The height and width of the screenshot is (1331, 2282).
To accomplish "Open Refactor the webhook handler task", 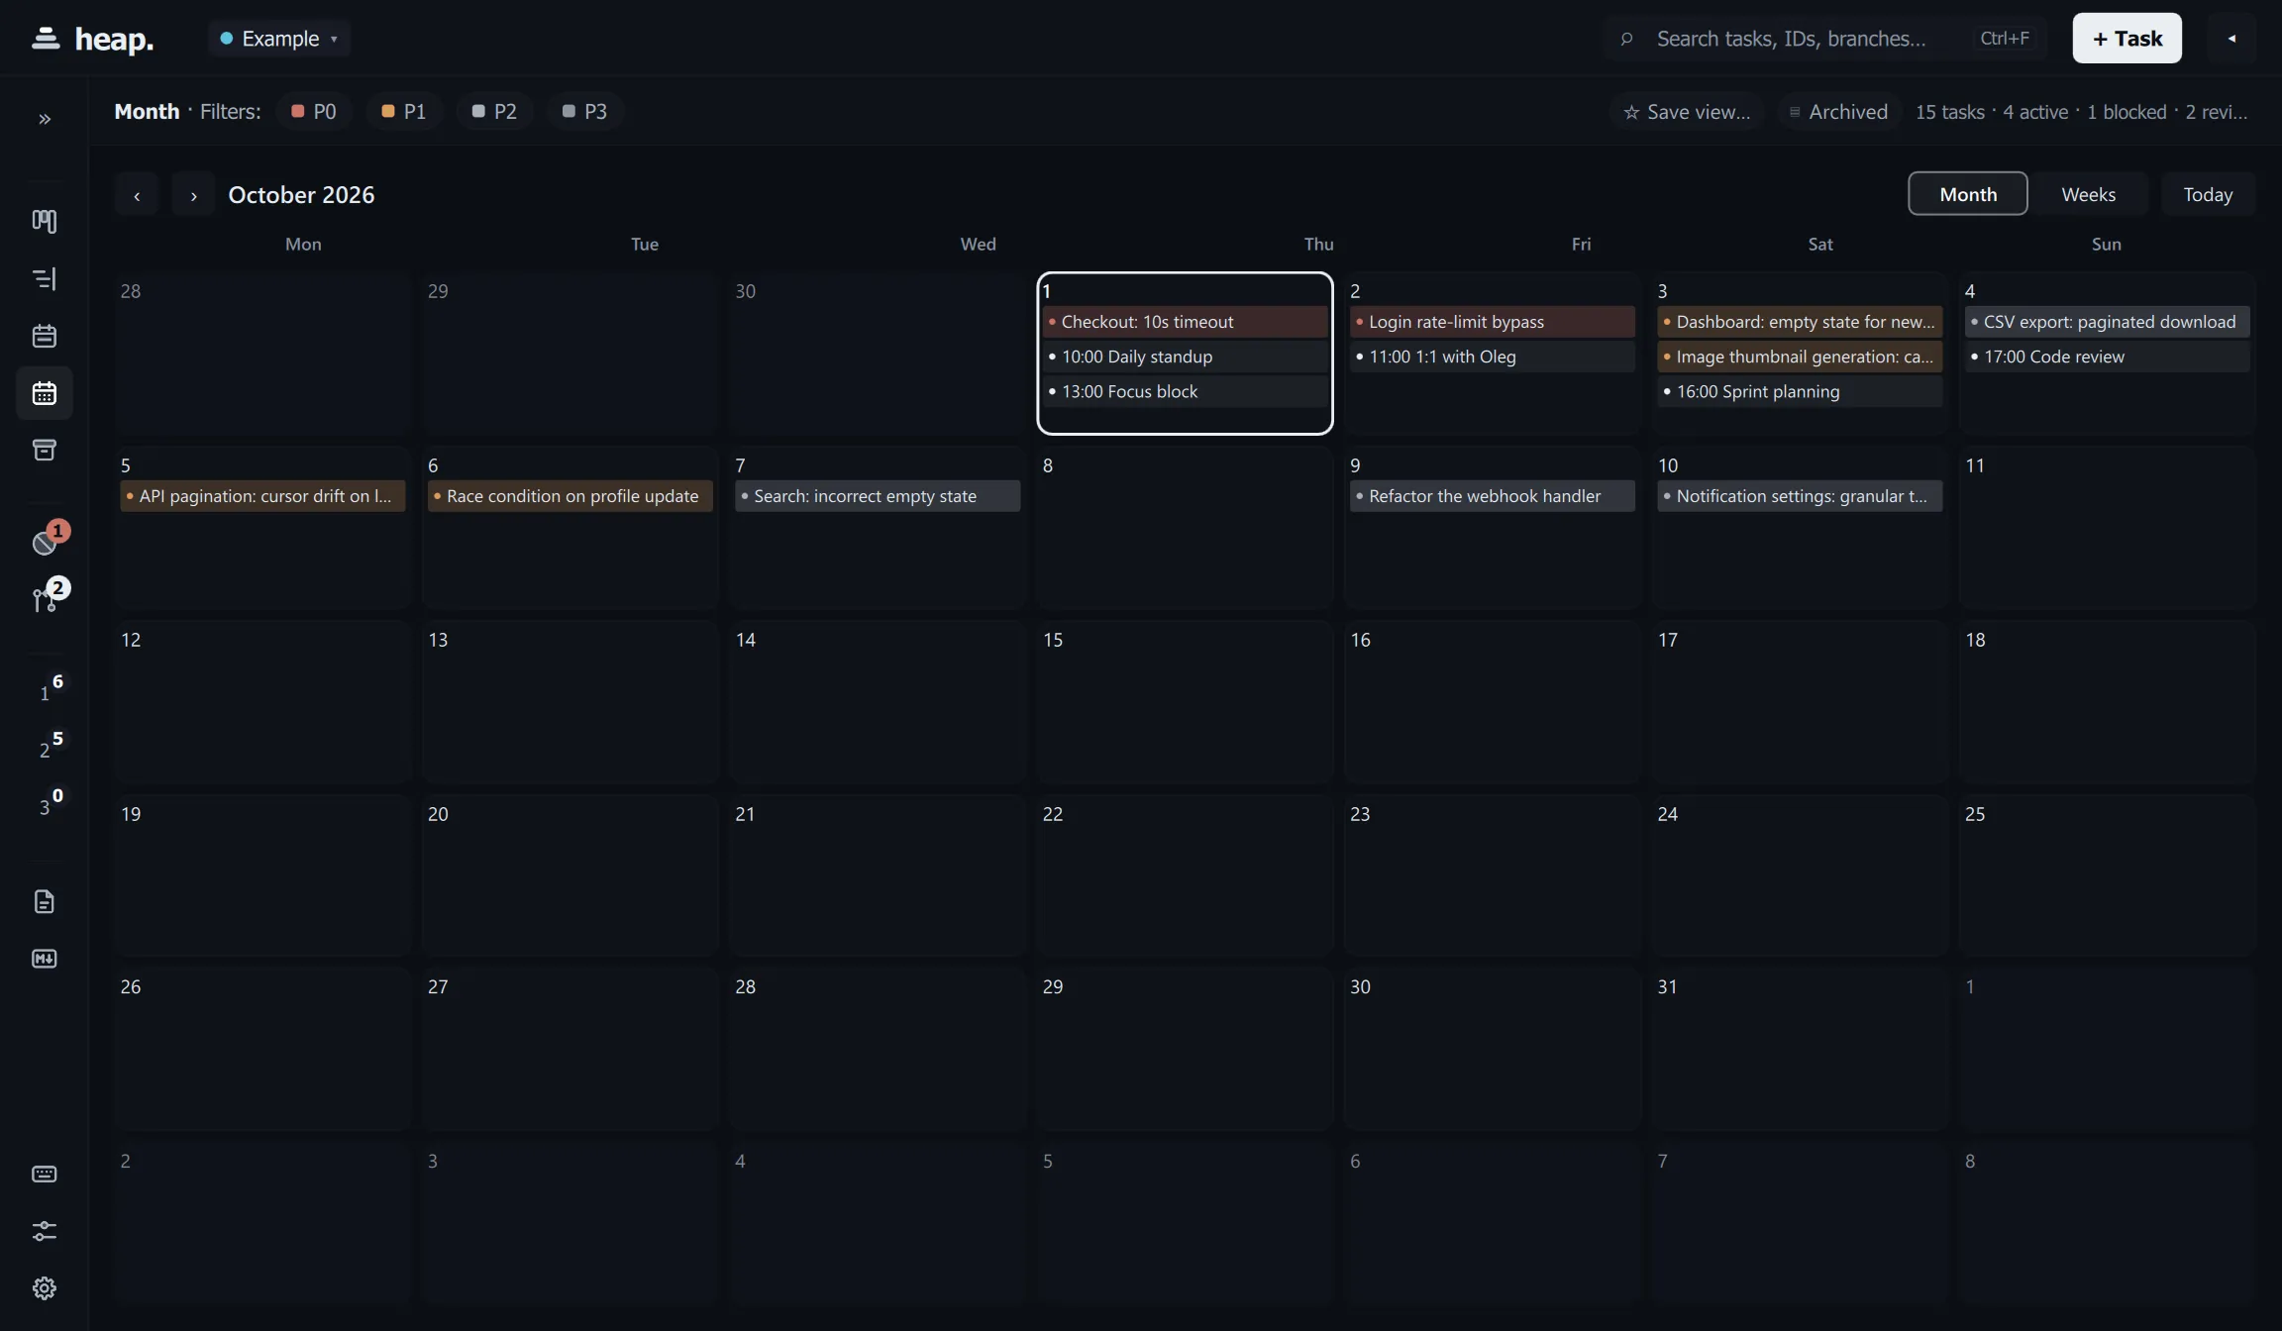I will coord(1492,496).
